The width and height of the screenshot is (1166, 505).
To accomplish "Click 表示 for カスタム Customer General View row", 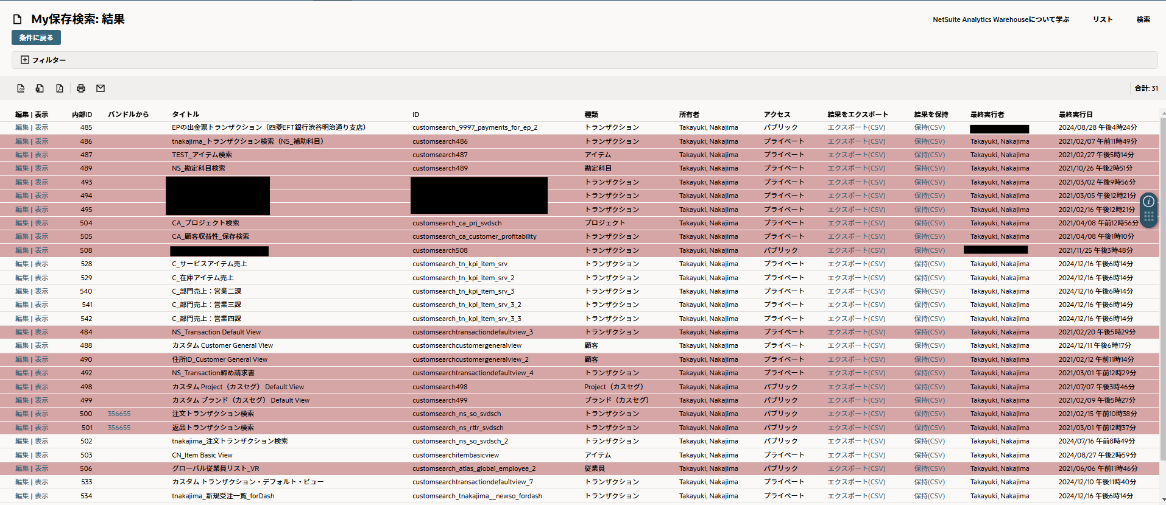I will click(41, 345).
